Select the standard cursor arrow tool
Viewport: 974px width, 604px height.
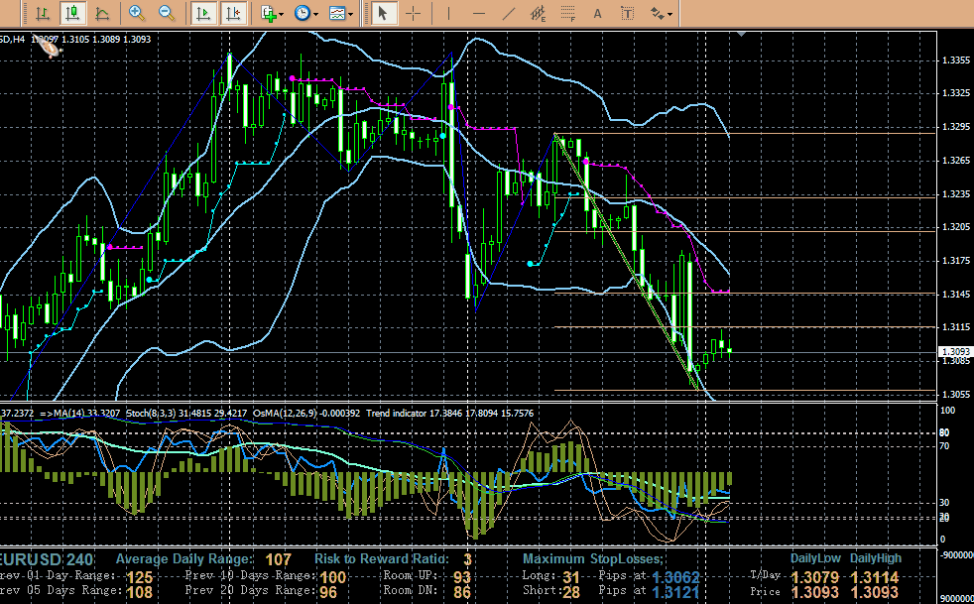point(384,14)
